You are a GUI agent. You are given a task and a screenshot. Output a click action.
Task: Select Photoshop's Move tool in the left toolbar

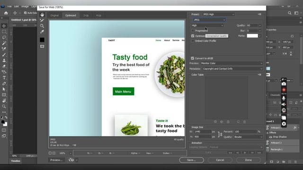click(4, 26)
